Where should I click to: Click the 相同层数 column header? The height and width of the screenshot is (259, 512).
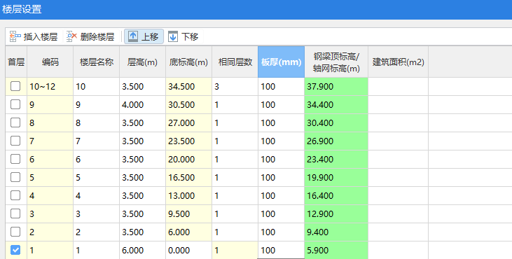235,62
